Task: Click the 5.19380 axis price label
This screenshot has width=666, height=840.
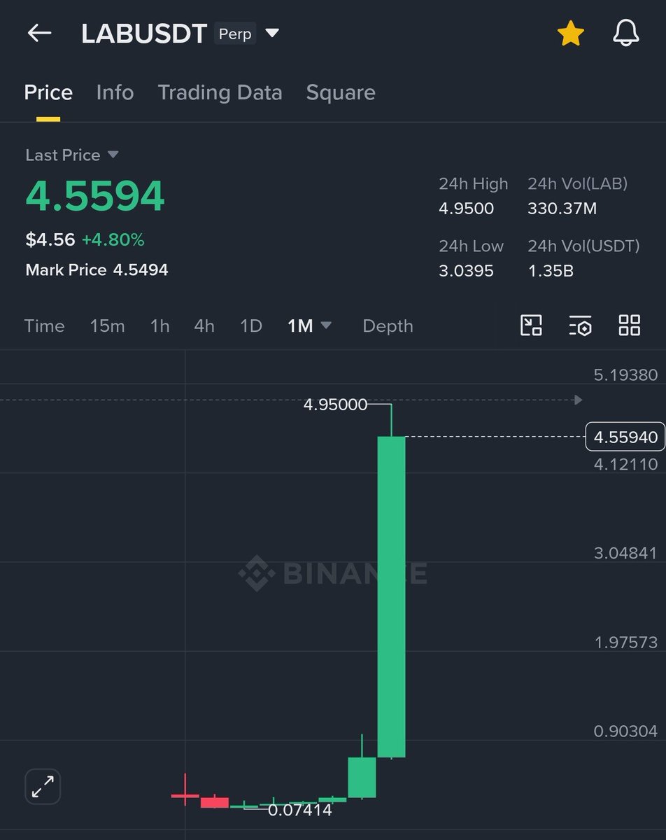Action: (x=625, y=374)
